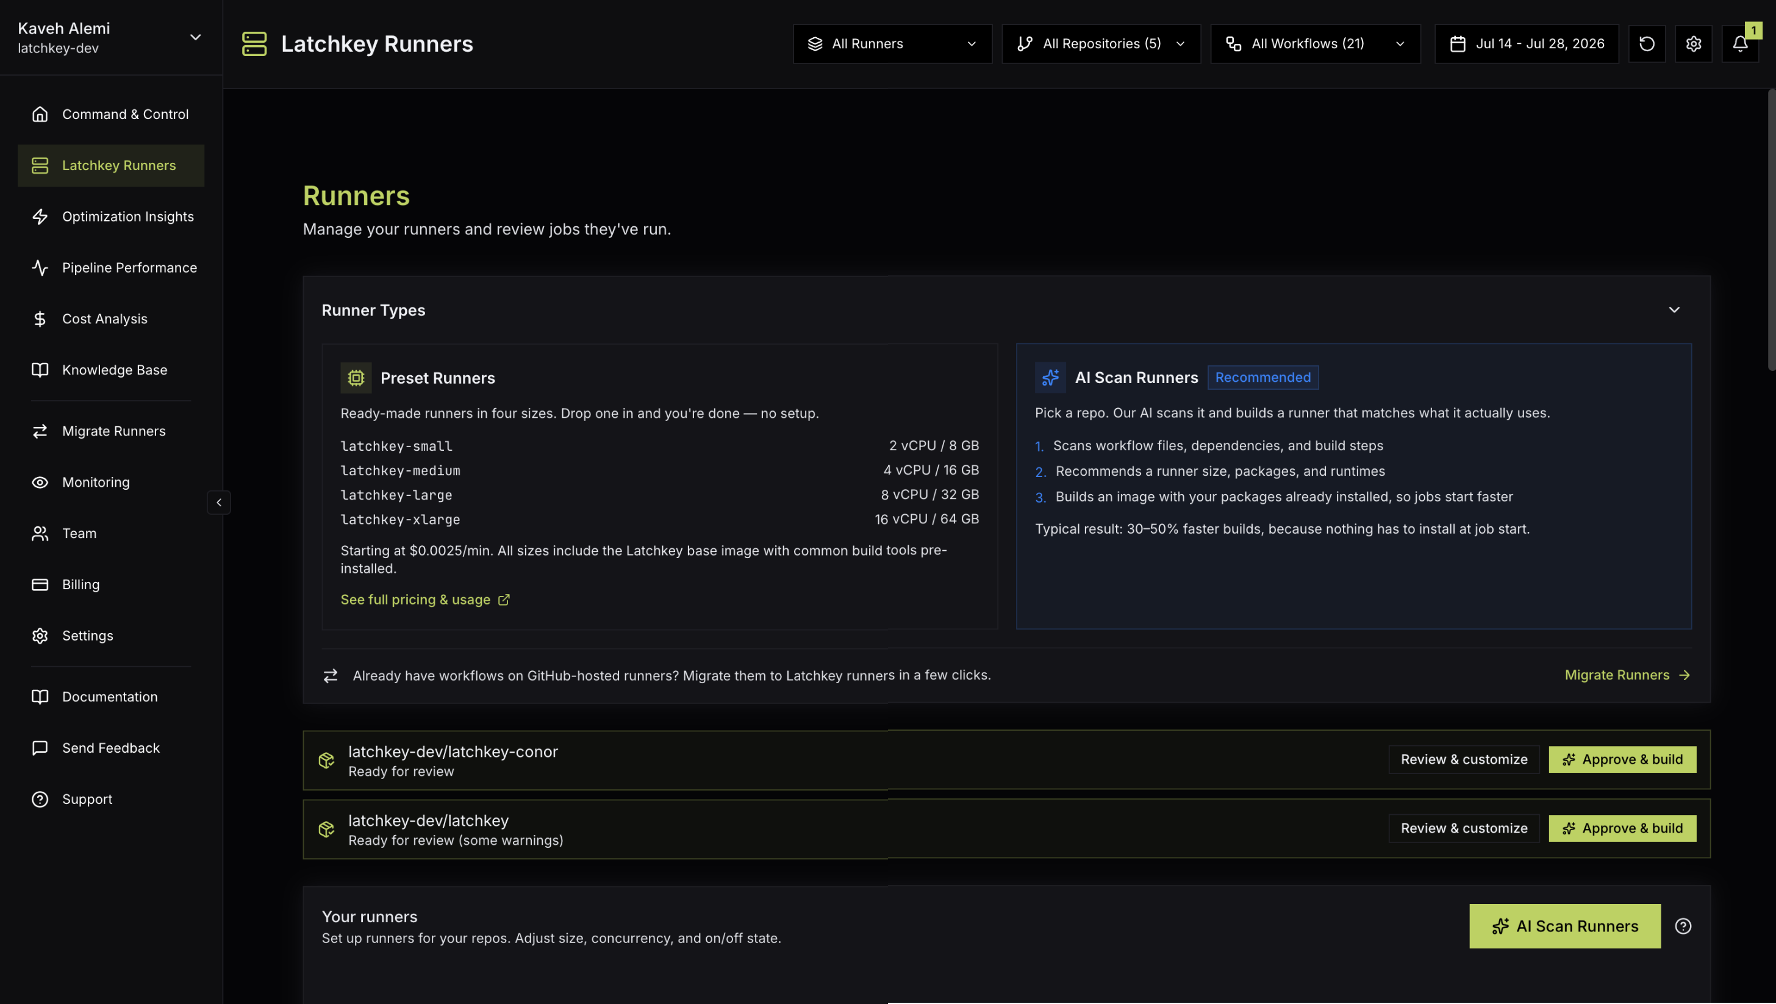Screen dimensions: 1776x1004
Task: Open Migrate Runners from the sidebar
Action: click(110, 431)
